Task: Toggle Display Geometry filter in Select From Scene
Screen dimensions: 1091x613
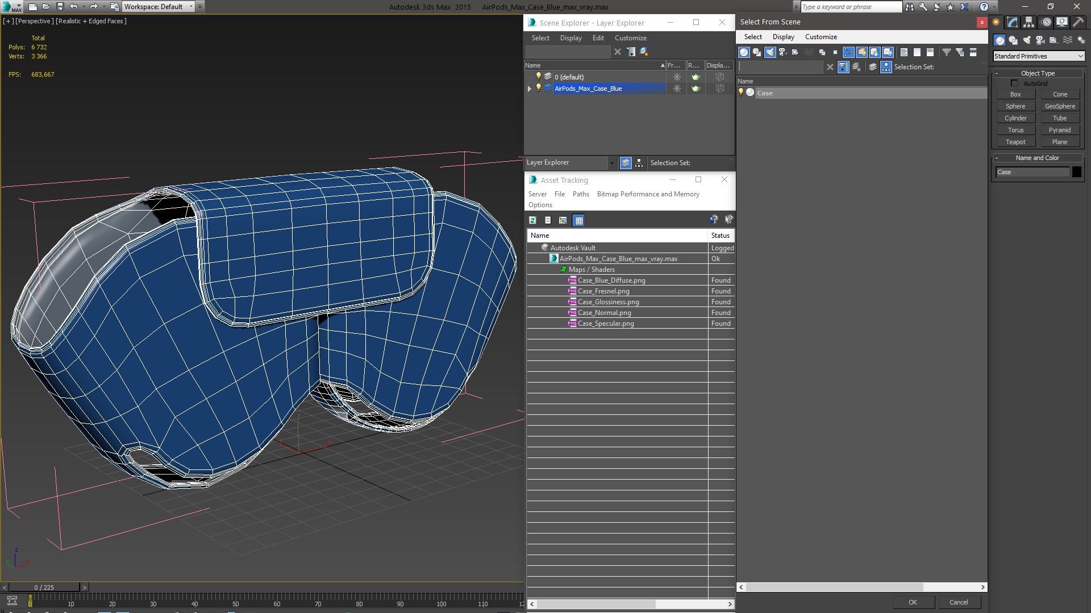Action: pyautogui.click(x=744, y=52)
